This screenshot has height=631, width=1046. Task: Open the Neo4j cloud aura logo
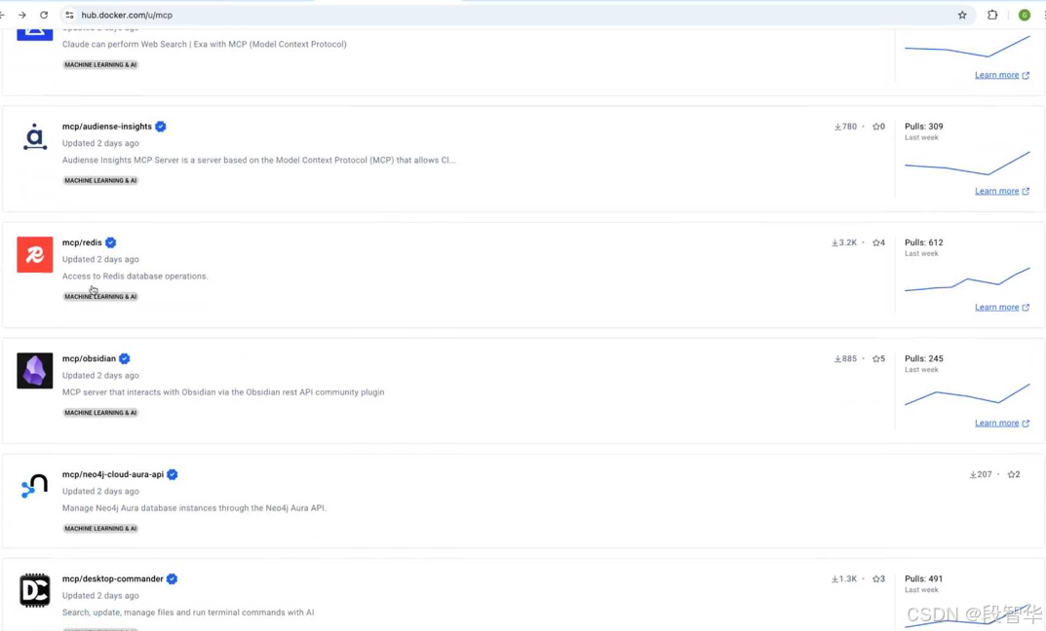click(35, 487)
